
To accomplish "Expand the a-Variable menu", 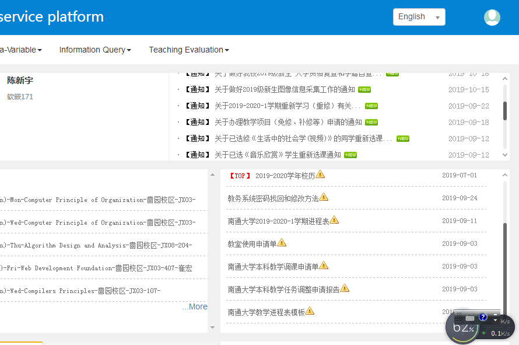I will point(21,50).
